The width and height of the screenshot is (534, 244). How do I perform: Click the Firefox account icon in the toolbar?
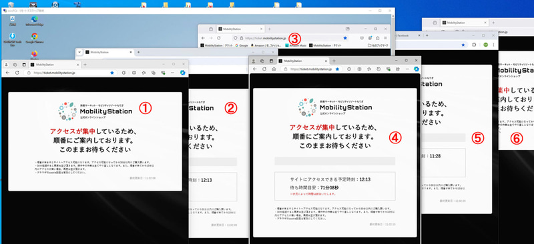click(x=370, y=38)
